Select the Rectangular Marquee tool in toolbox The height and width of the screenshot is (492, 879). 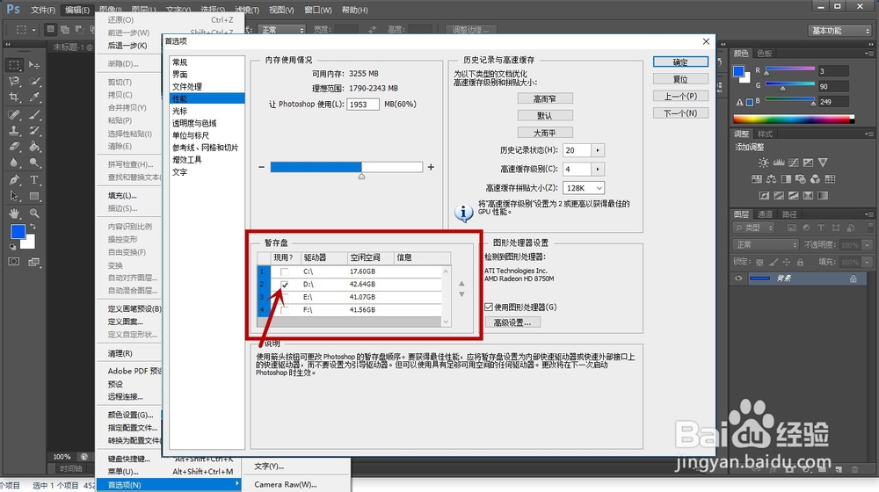point(15,65)
